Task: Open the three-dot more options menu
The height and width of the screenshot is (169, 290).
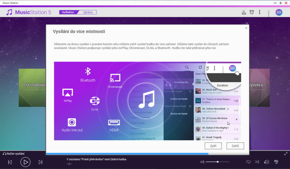Action: 259,12
